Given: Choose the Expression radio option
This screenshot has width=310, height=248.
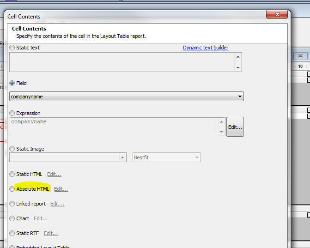Looking at the screenshot, I should click(12, 113).
